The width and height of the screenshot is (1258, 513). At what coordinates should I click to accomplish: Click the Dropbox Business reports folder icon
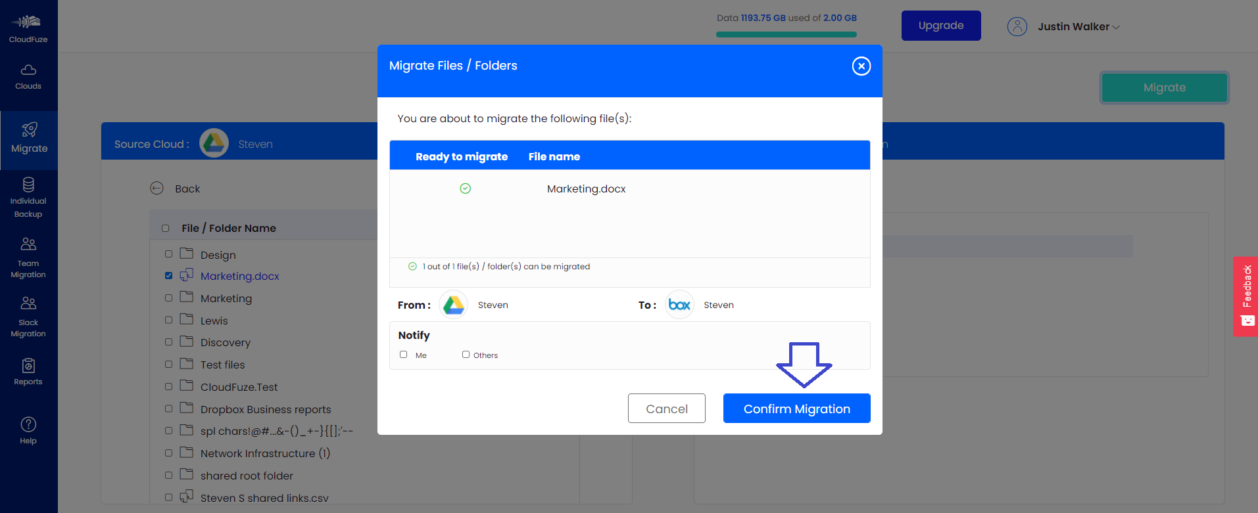pyautogui.click(x=187, y=408)
